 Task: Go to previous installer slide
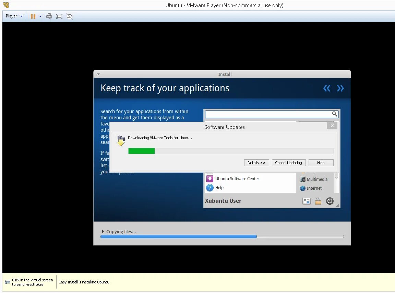click(x=327, y=88)
